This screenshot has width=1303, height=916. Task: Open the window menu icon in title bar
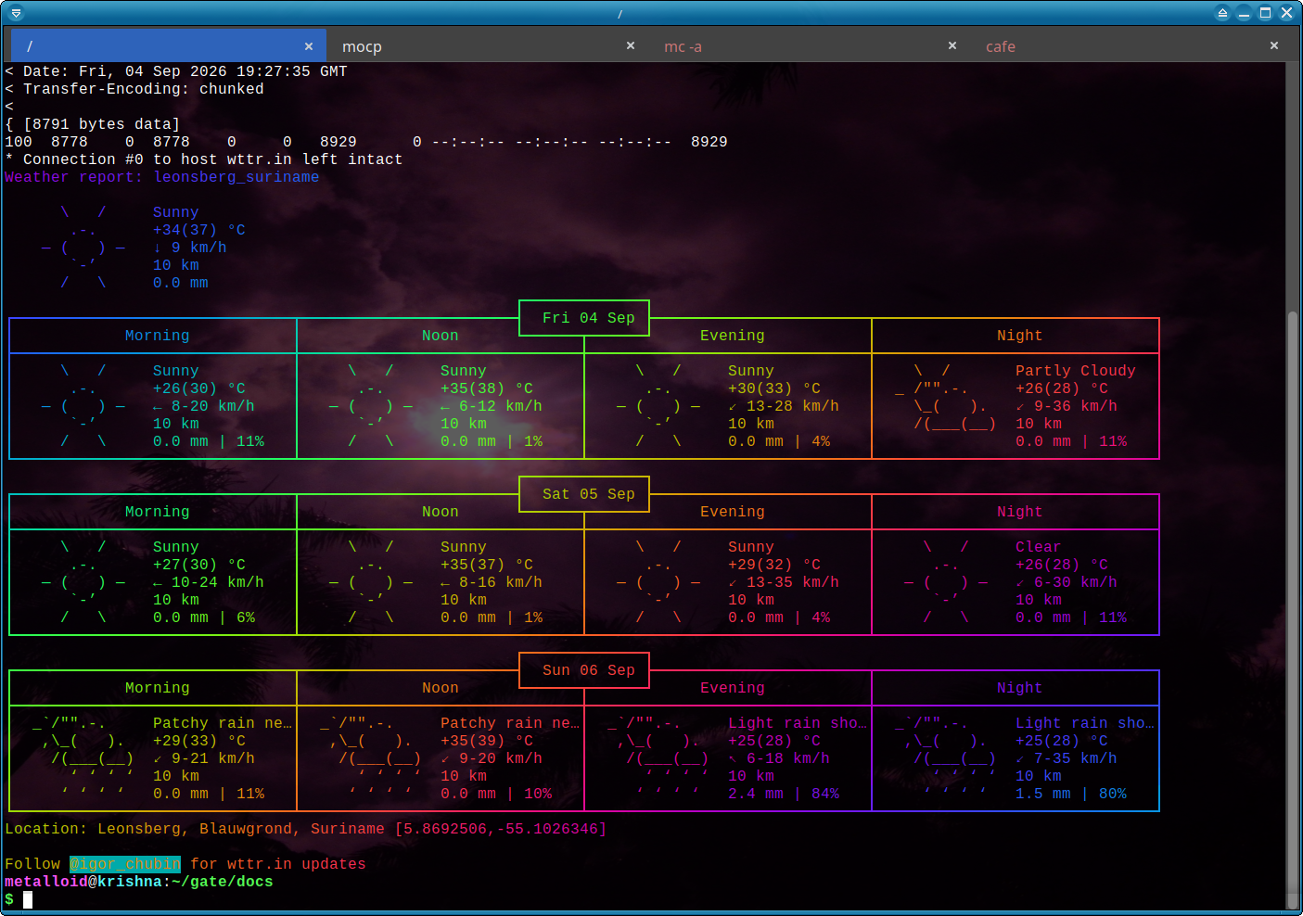coord(16,13)
